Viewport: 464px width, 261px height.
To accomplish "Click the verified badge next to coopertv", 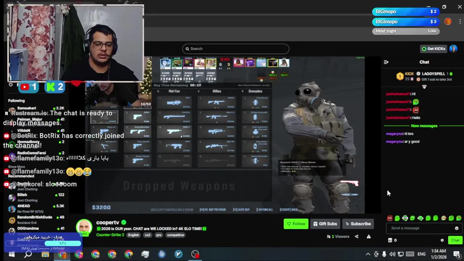I will click(x=124, y=222).
